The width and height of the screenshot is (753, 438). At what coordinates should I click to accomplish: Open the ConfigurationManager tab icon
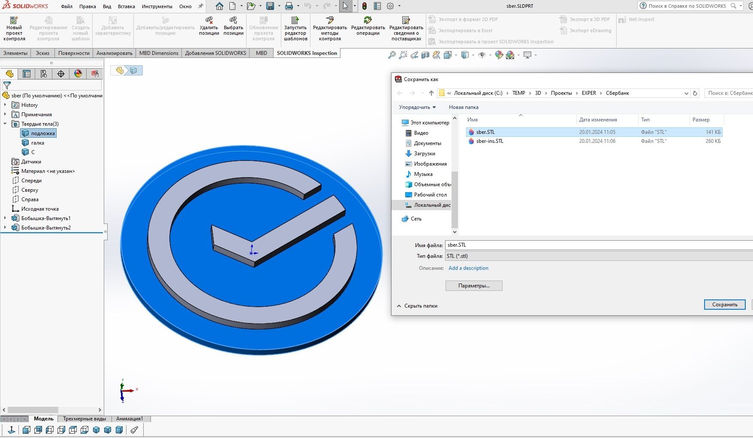click(44, 74)
